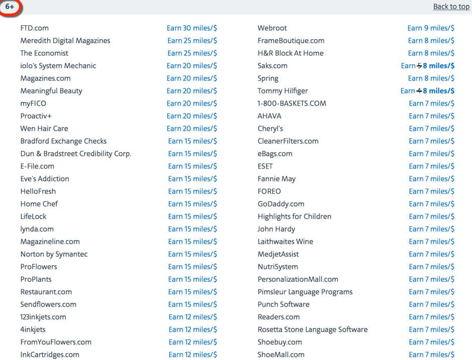Open PersonalizationMall.com
The image size is (472, 360).
tap(298, 280)
